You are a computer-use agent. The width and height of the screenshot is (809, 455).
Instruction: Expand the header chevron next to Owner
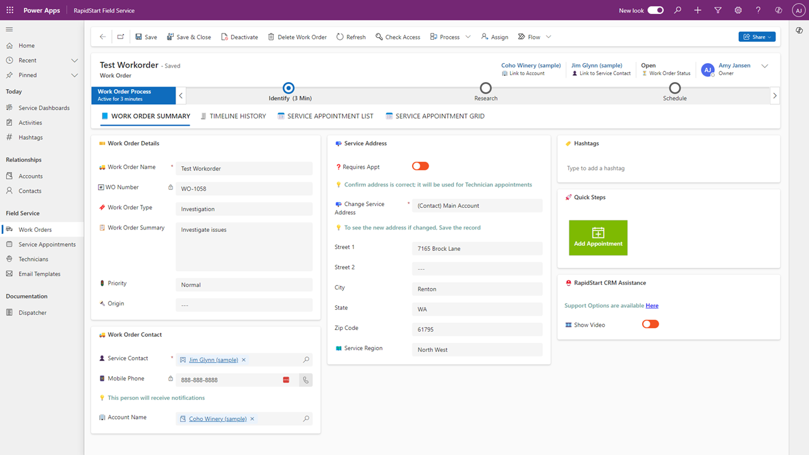click(765, 66)
